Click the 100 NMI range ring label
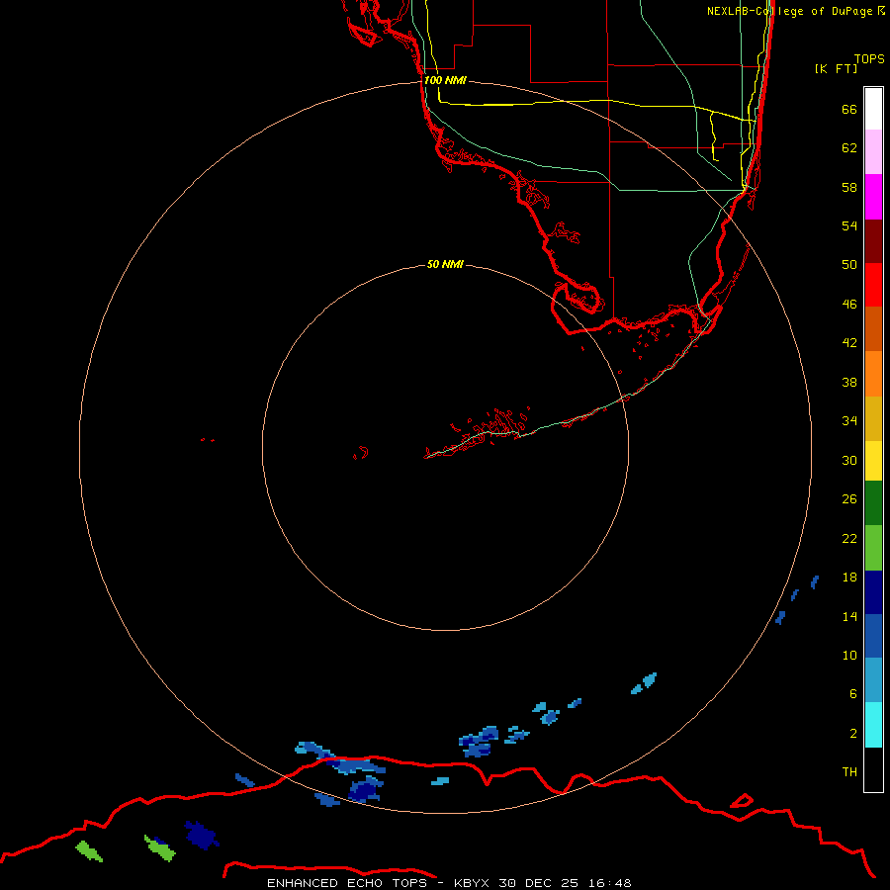 click(x=445, y=80)
